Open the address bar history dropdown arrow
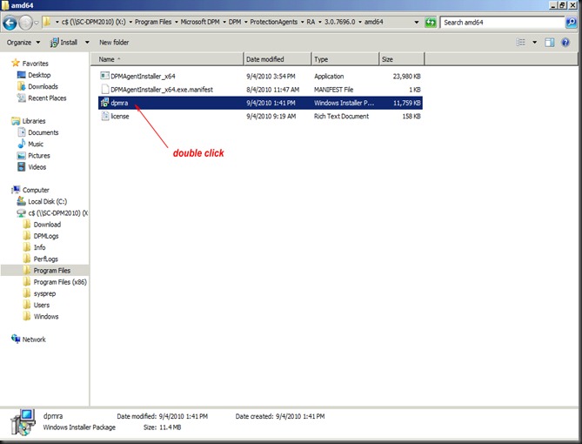This screenshot has height=444, width=582. coord(417,23)
